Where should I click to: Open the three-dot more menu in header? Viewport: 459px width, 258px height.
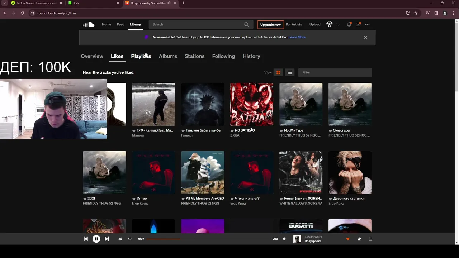point(367,24)
